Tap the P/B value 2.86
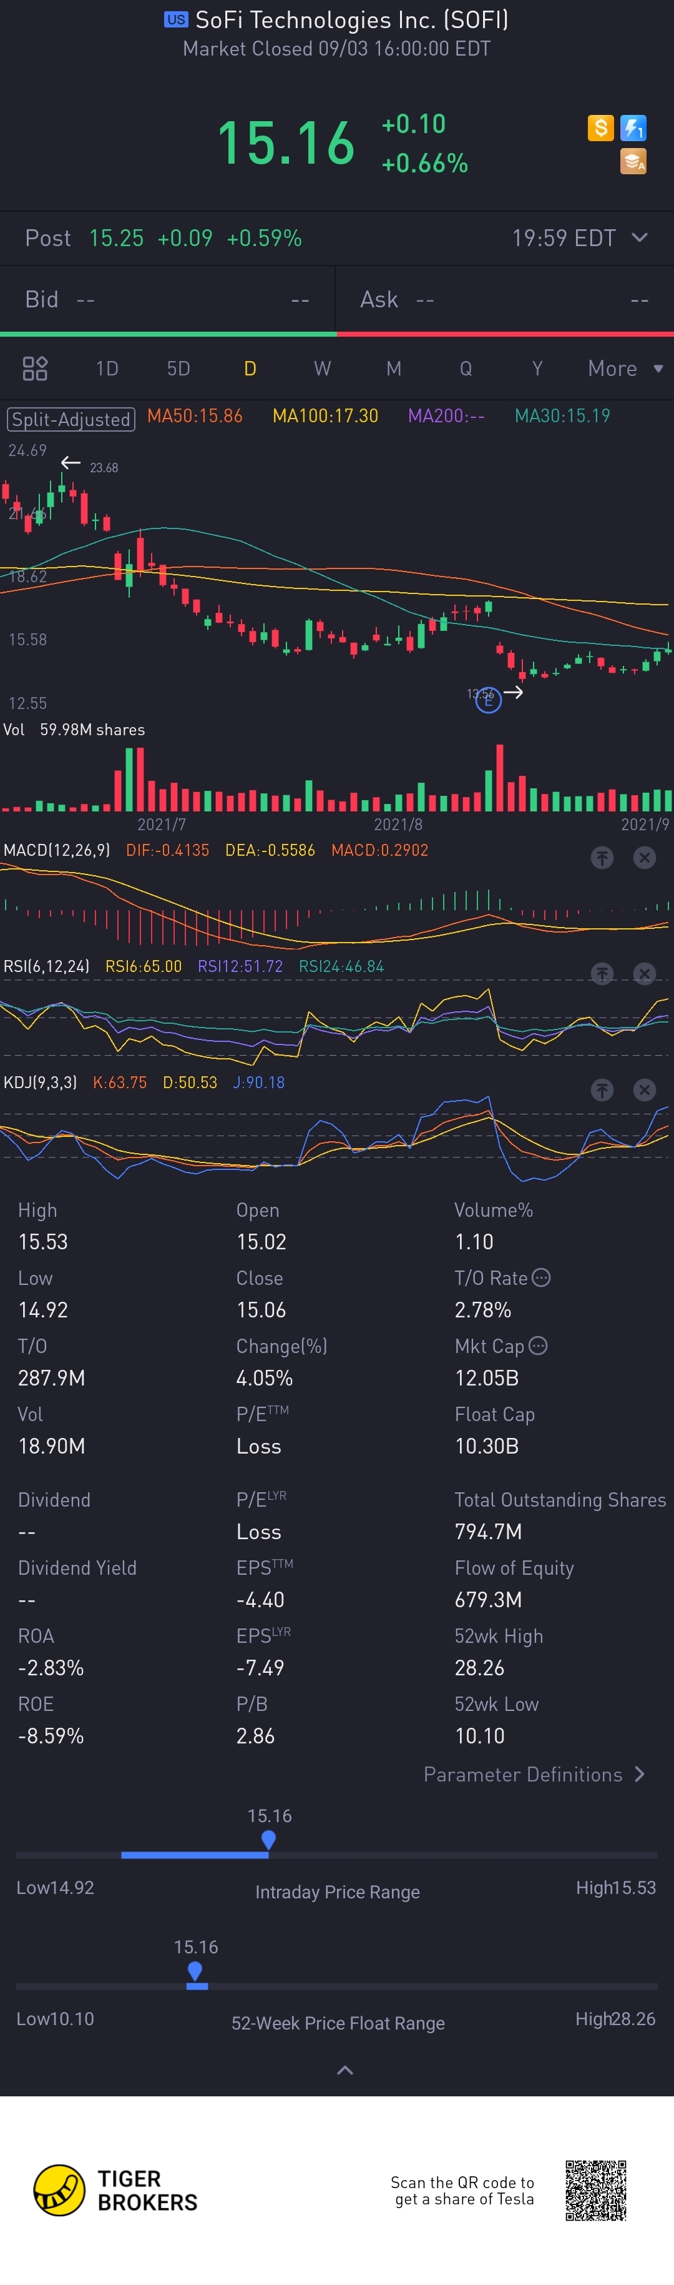Image resolution: width=674 pixels, height=2285 pixels. tap(255, 1736)
